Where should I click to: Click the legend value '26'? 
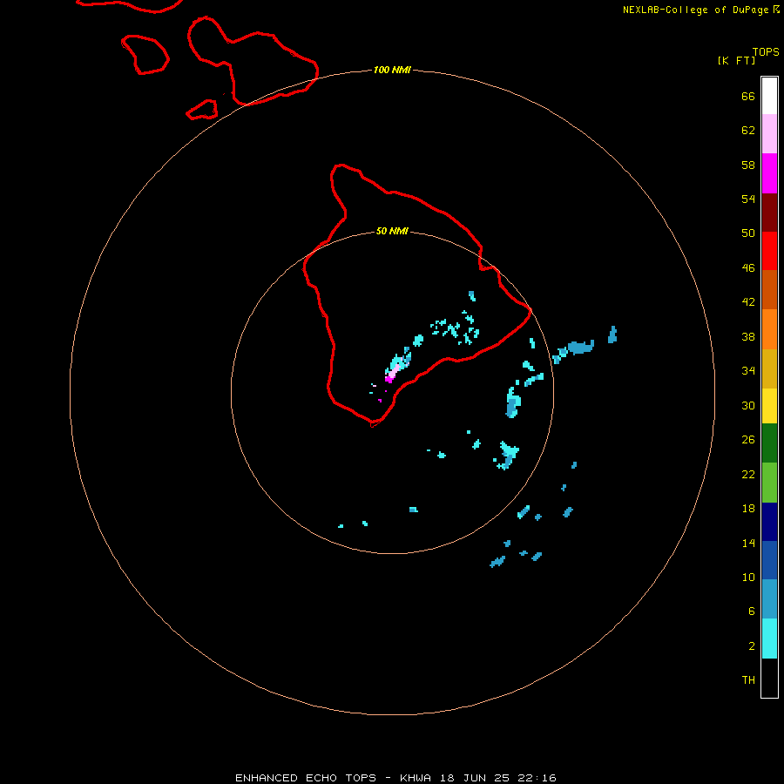click(748, 440)
